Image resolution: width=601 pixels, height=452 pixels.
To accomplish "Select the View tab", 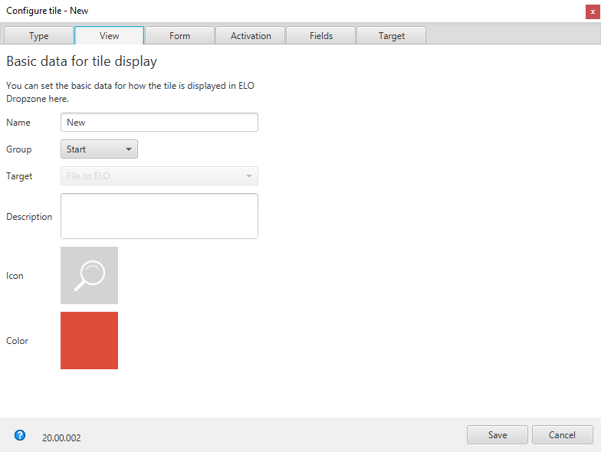I will click(109, 35).
